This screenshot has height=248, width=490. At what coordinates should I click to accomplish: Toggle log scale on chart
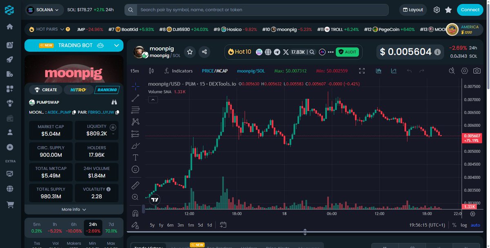click(464, 225)
